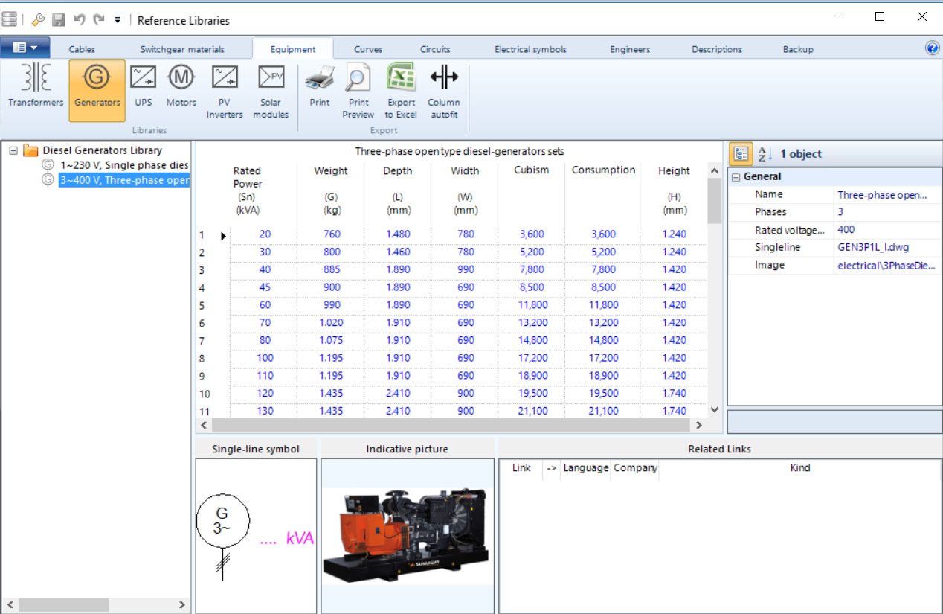Screen dimensions: 943x614
Task: Open the Motors library
Action: click(x=181, y=88)
